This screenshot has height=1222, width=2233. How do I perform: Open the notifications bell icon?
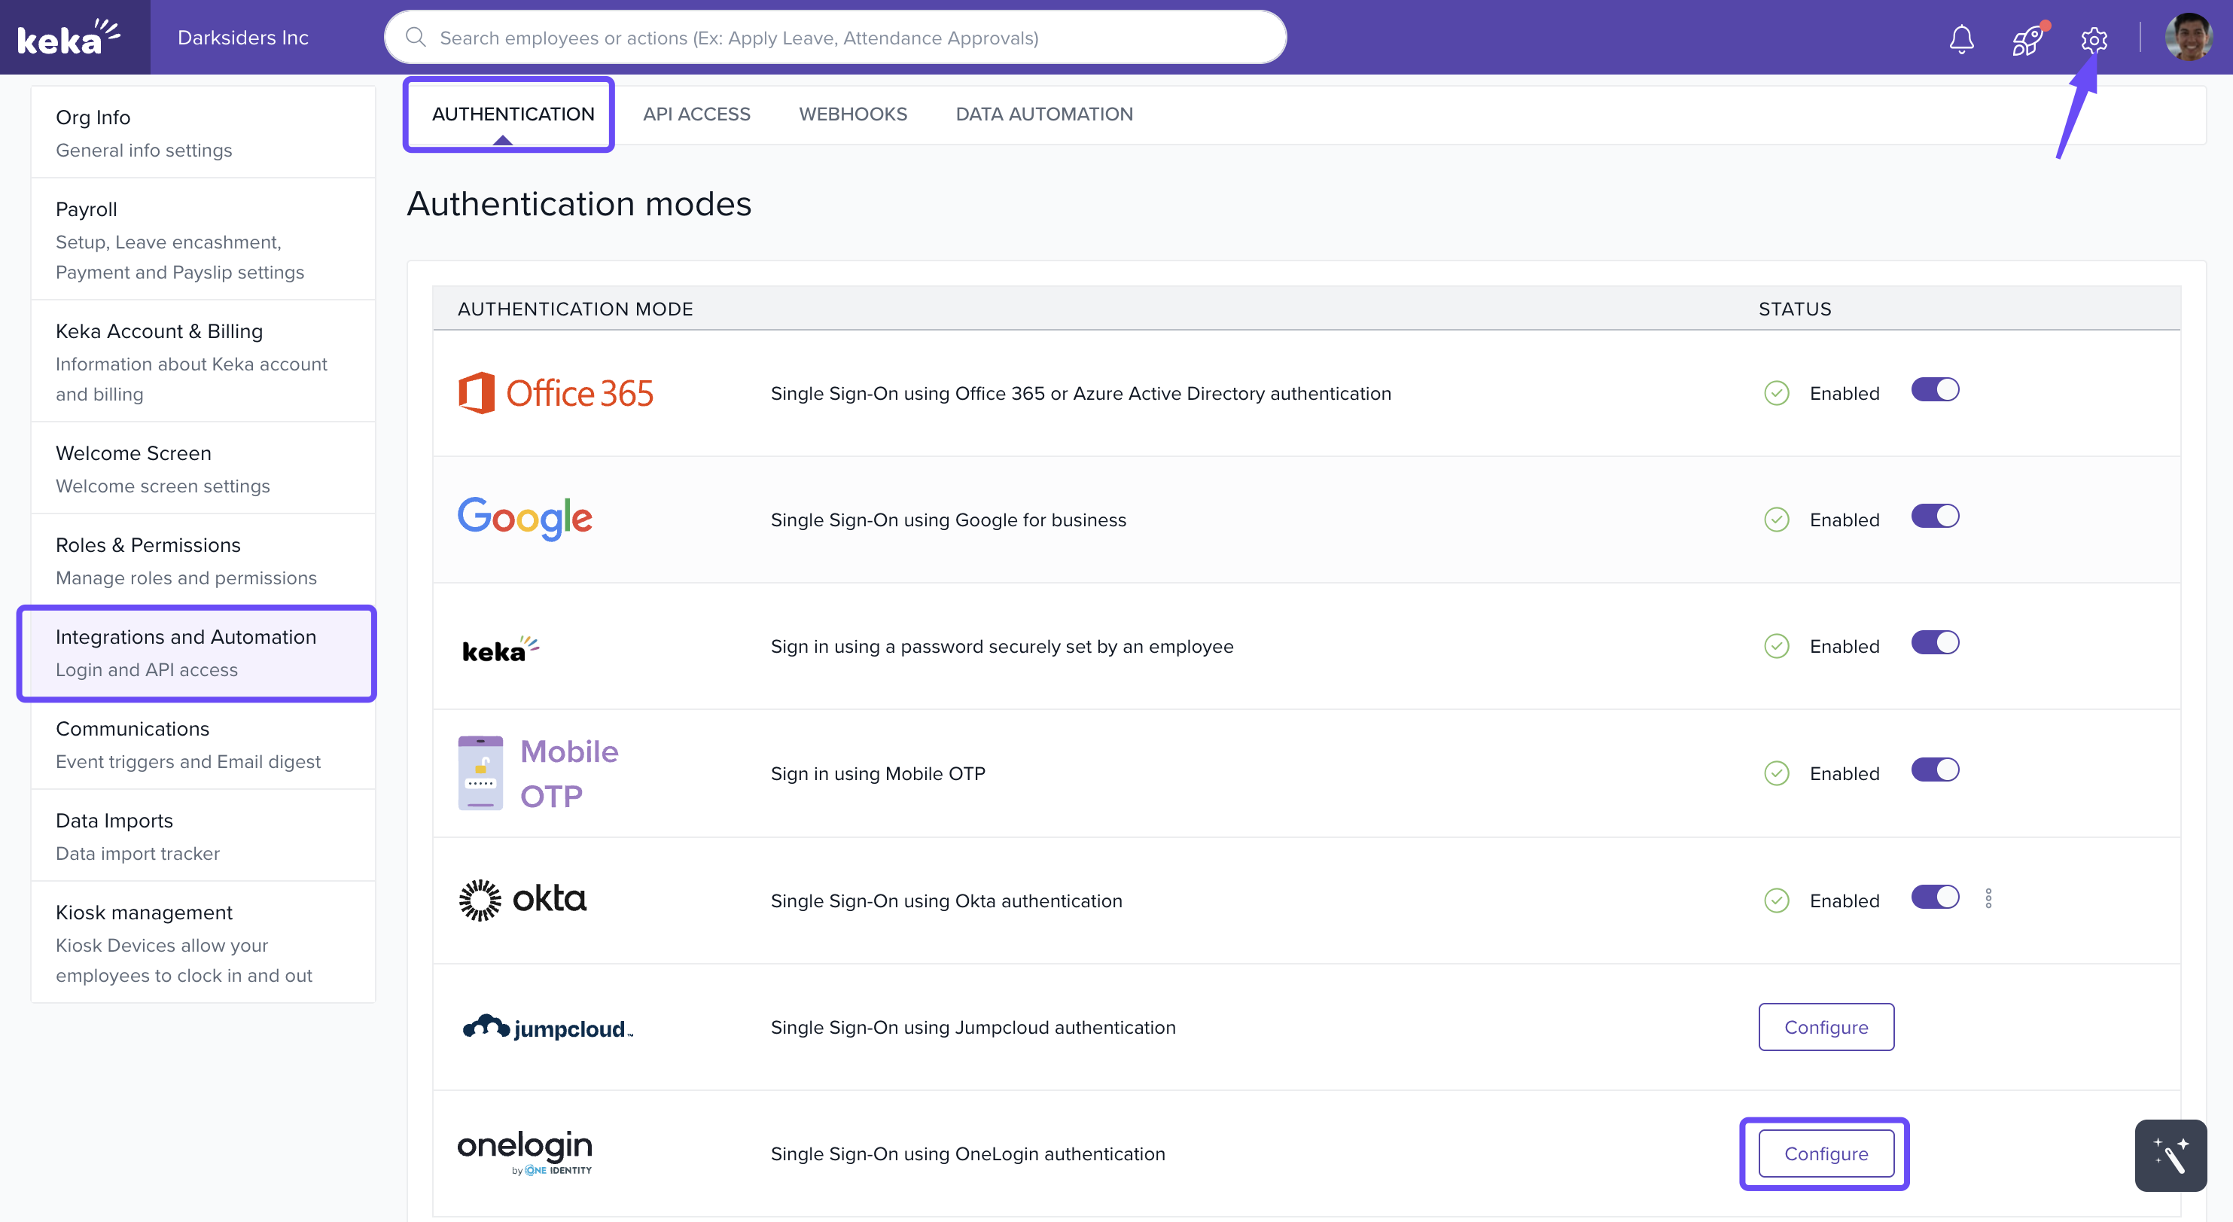1960,38
